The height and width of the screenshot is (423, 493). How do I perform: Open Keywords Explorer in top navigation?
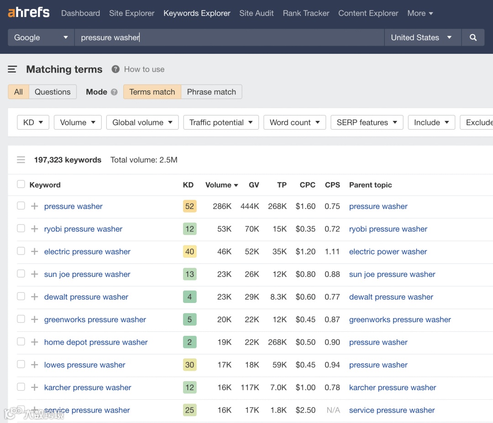point(197,13)
